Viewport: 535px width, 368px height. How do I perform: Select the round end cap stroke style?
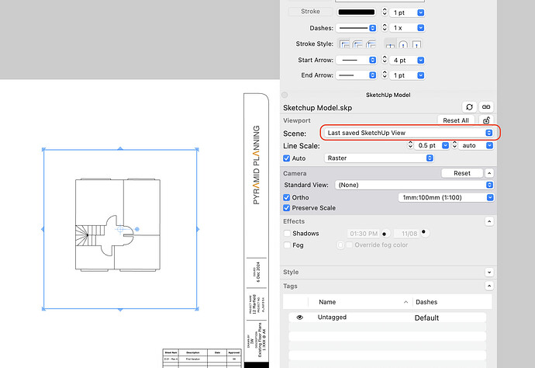403,44
